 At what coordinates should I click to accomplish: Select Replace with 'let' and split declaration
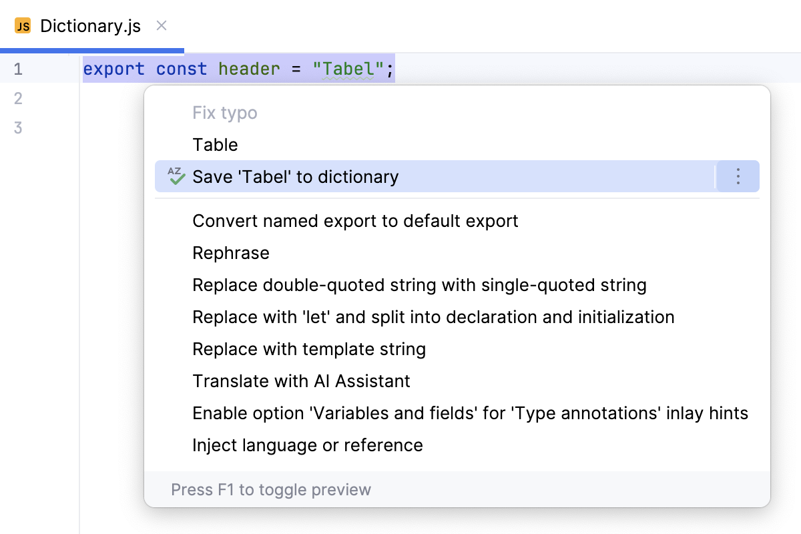(x=433, y=317)
